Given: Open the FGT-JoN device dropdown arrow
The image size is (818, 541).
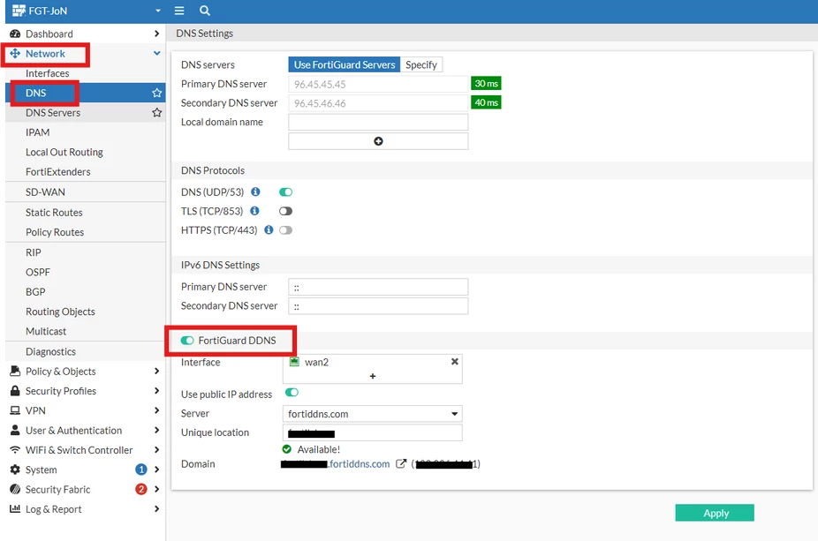Looking at the screenshot, I should click(157, 11).
